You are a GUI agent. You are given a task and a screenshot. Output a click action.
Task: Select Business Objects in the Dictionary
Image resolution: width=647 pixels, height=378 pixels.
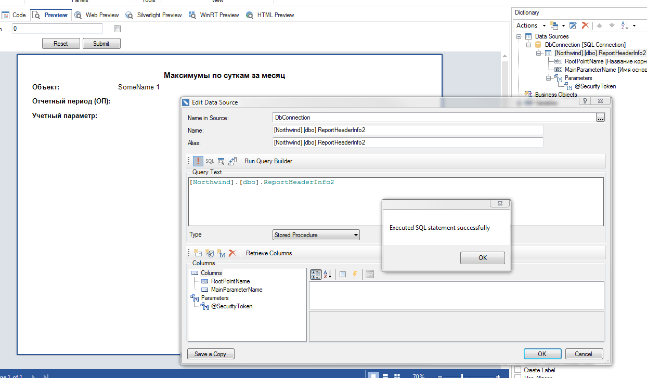(x=556, y=95)
